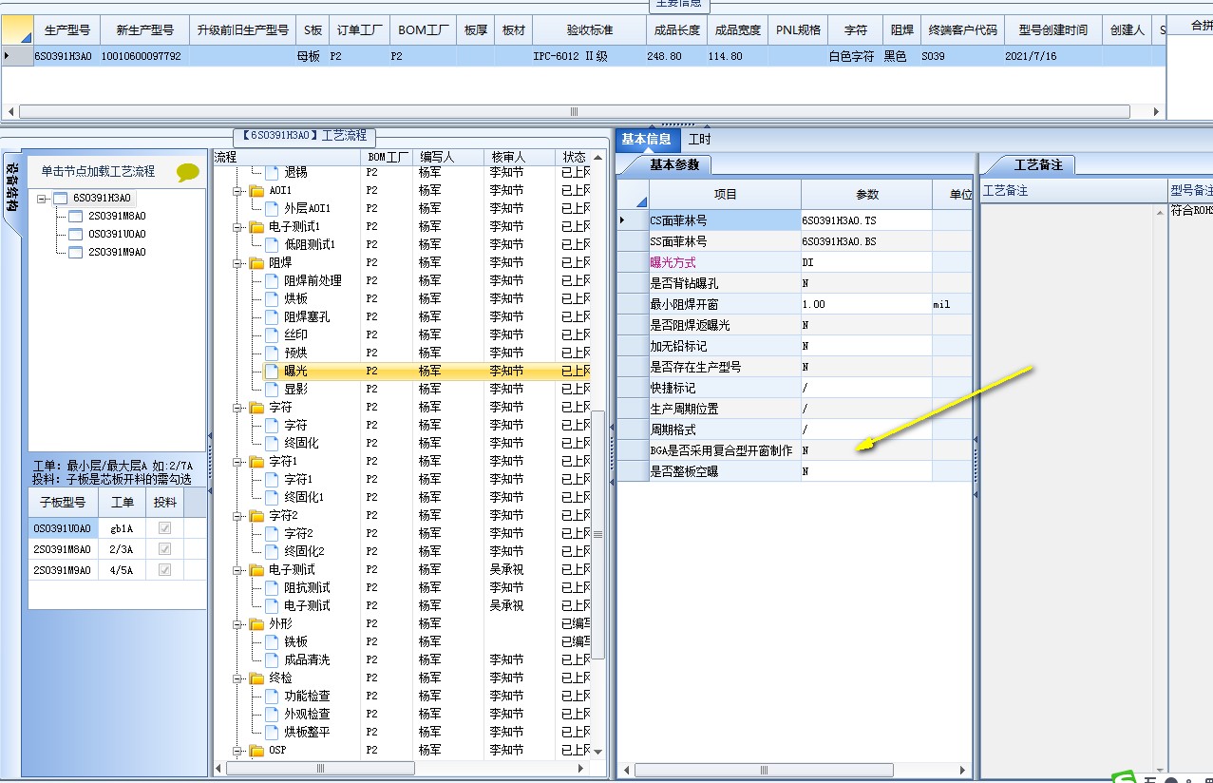The image size is (1213, 783).
Task: Click the document icon beside 阻焊前处理
Action: 272,280
